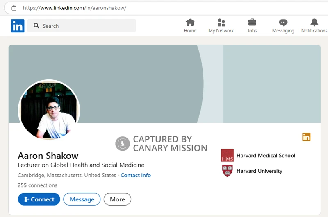Open the Contact info link
328x217 pixels.
(136, 175)
